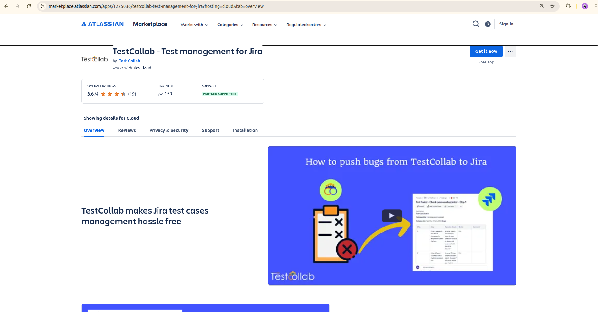Click the PARTNER SUPPORTED badge
Viewport: 598px width, 312px height.
[219, 94]
